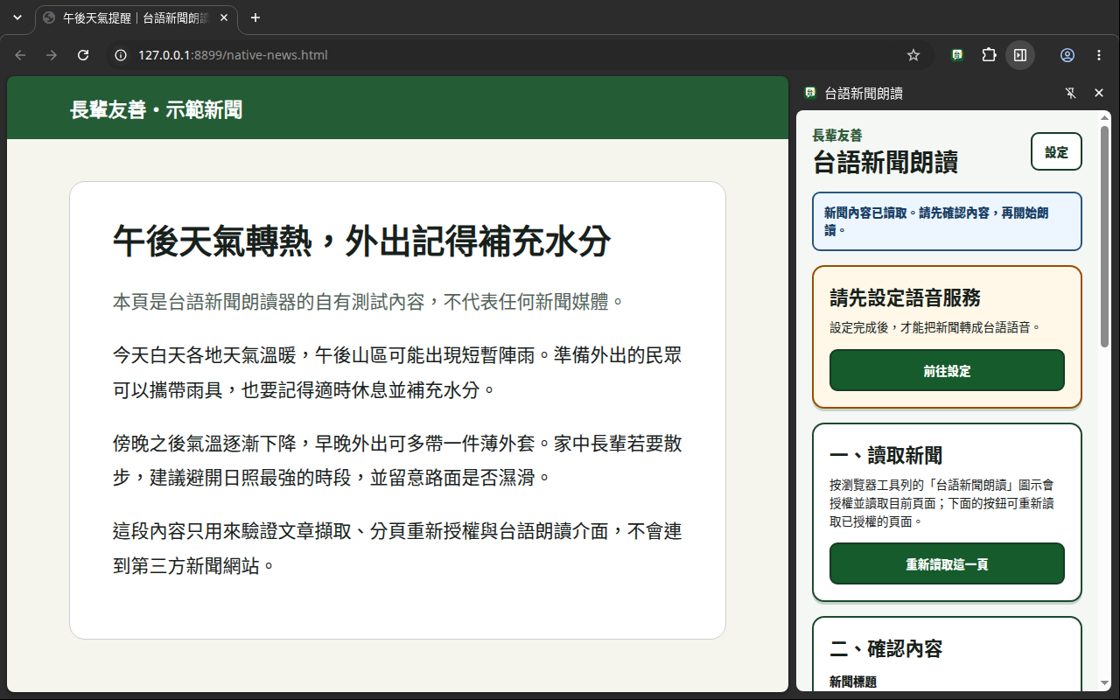Open the Chrome profile avatar
The height and width of the screenshot is (700, 1120).
pos(1067,55)
